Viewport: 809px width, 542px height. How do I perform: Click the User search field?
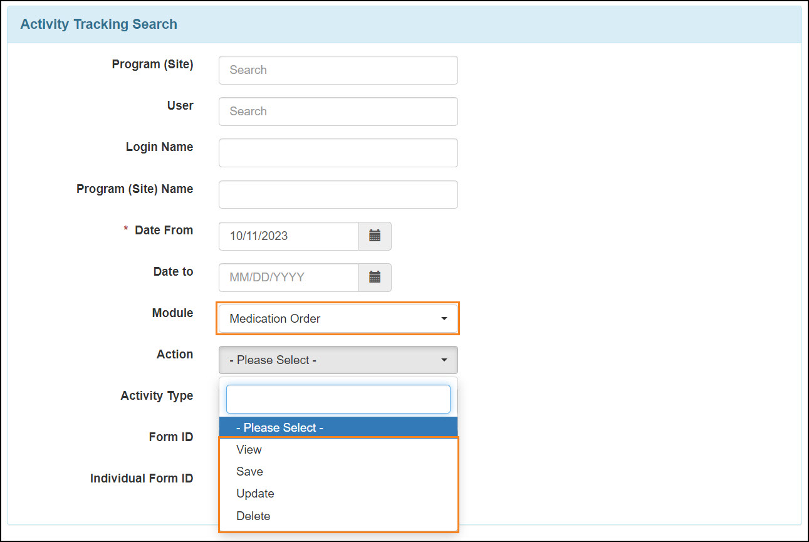pyautogui.click(x=338, y=112)
